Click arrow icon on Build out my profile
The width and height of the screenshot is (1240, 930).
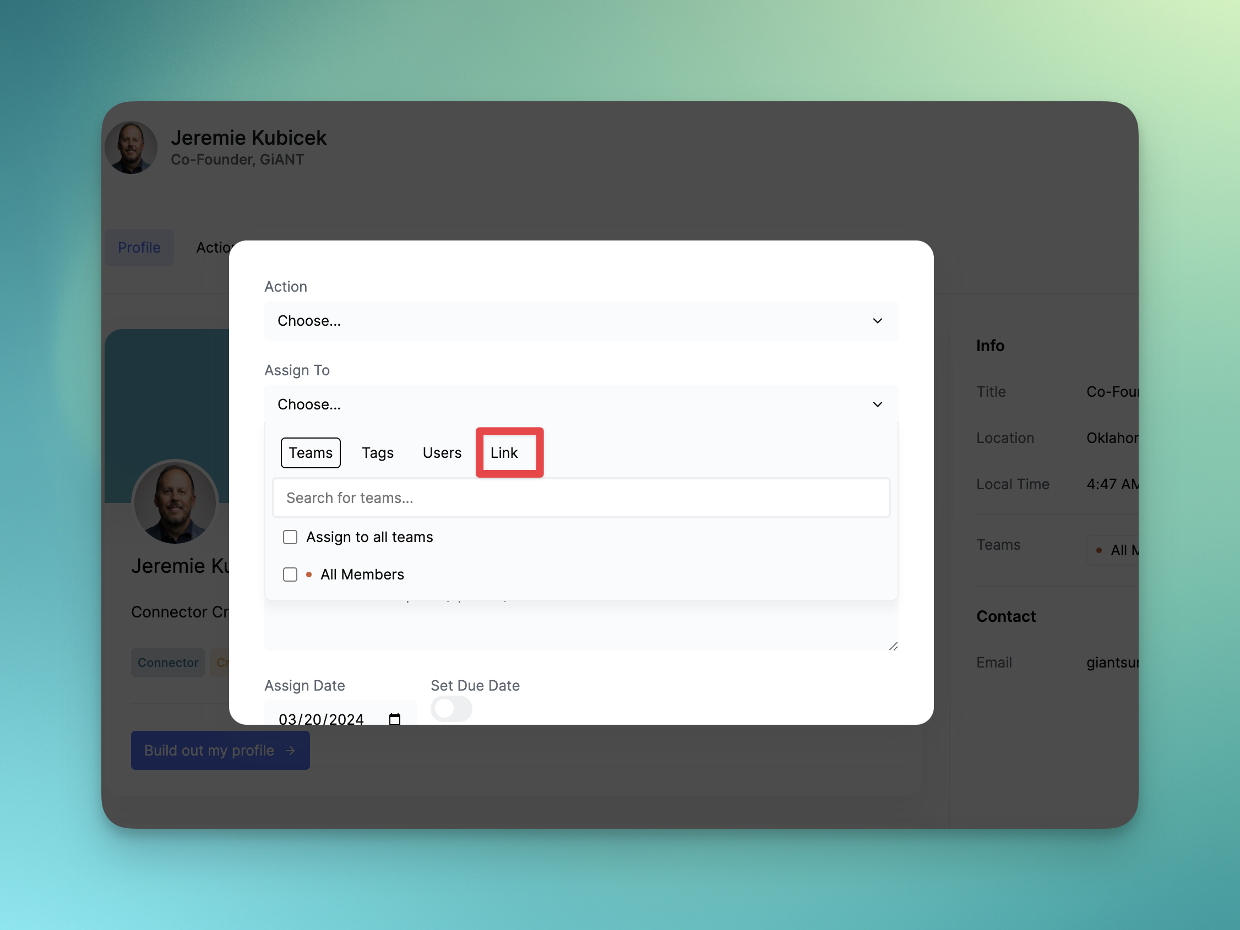(x=290, y=750)
